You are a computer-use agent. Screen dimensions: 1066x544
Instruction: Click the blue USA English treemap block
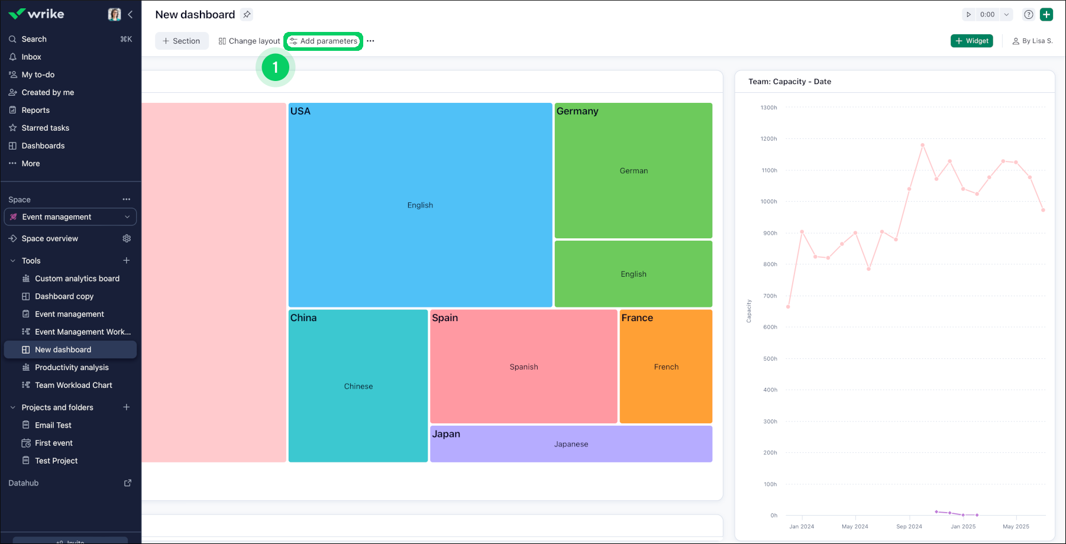(420, 205)
